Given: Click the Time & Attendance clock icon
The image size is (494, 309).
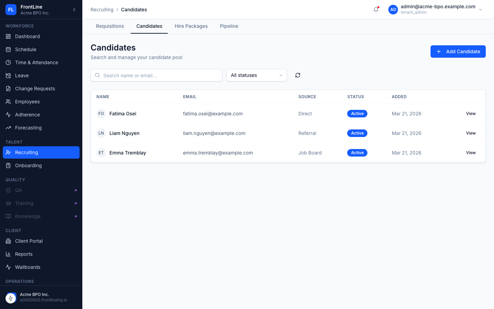Looking at the screenshot, I should 8,62.
